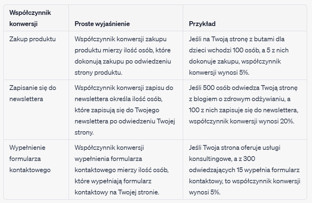The height and width of the screenshot is (203, 312).
Task: Click 'kontaktowy na Twojej stronie.' explanation line
Action: [117, 192]
